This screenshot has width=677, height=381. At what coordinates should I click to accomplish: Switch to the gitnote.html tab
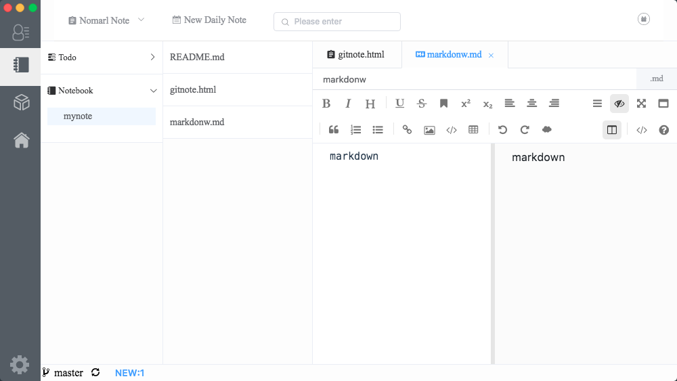point(356,54)
